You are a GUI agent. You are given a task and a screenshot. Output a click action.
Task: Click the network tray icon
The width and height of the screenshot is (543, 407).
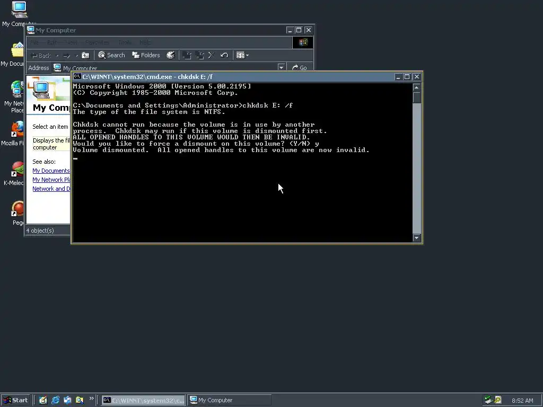coord(488,400)
